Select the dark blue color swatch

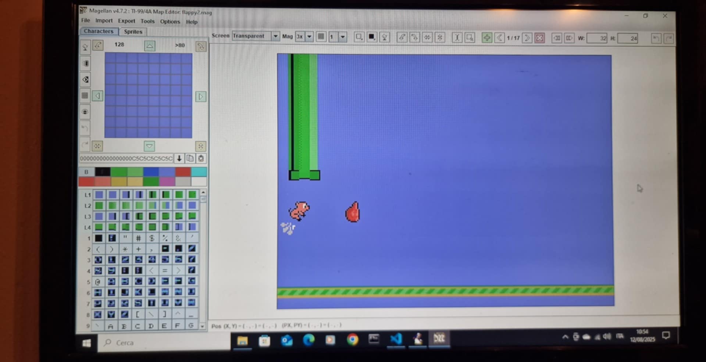(151, 172)
